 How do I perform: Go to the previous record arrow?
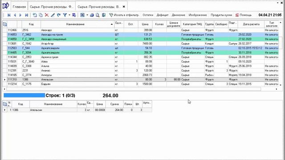[15, 15]
